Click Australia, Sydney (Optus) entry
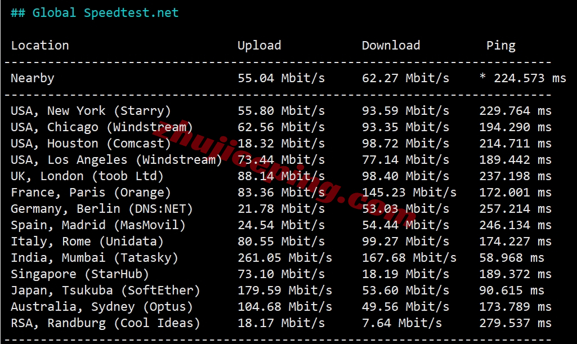577x344 pixels. coord(101,307)
